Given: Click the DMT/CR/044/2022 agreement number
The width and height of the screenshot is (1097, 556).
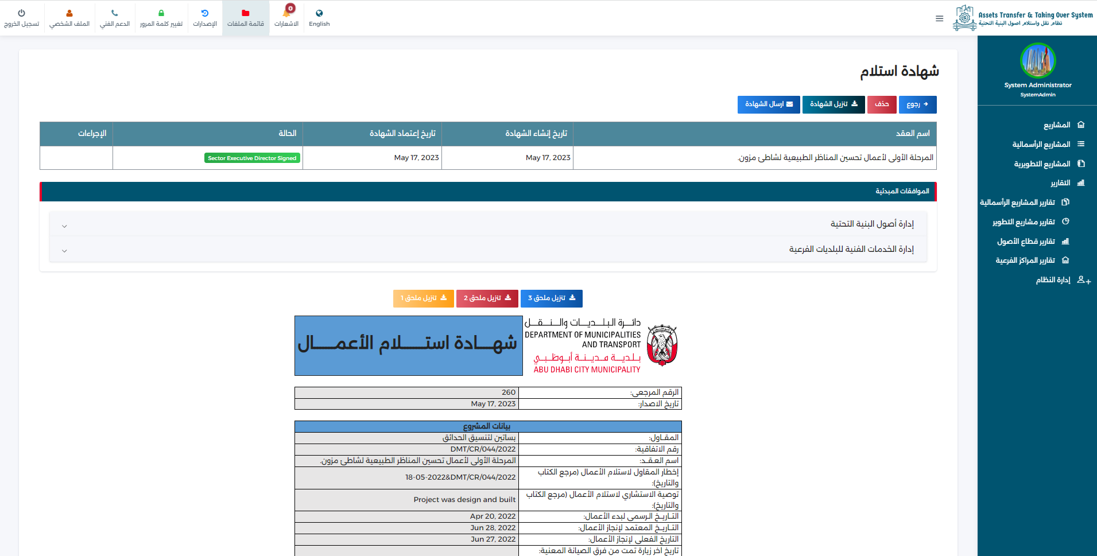Looking at the screenshot, I should (x=483, y=449).
